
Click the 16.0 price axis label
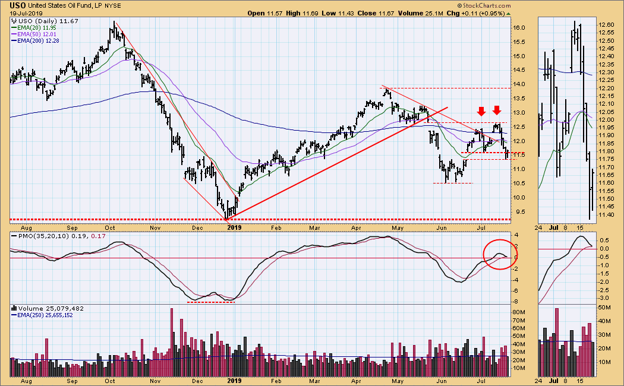pos(519,28)
